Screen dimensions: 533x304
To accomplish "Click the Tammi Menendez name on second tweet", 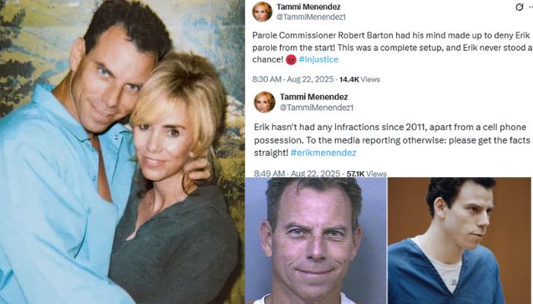I will coord(314,97).
